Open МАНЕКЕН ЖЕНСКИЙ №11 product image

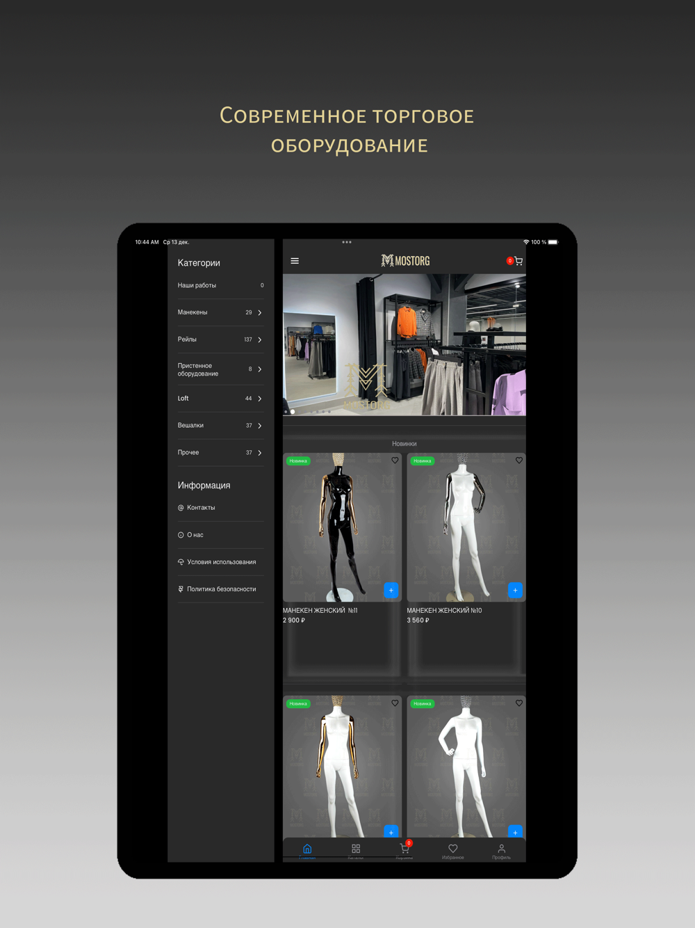342,527
